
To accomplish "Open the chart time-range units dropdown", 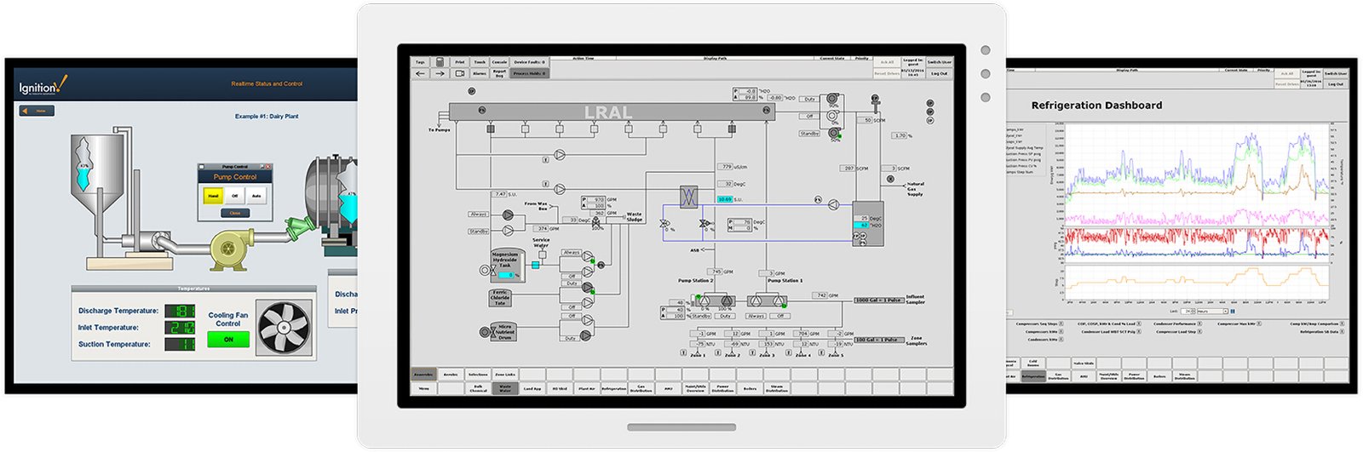I will click(x=1211, y=312).
